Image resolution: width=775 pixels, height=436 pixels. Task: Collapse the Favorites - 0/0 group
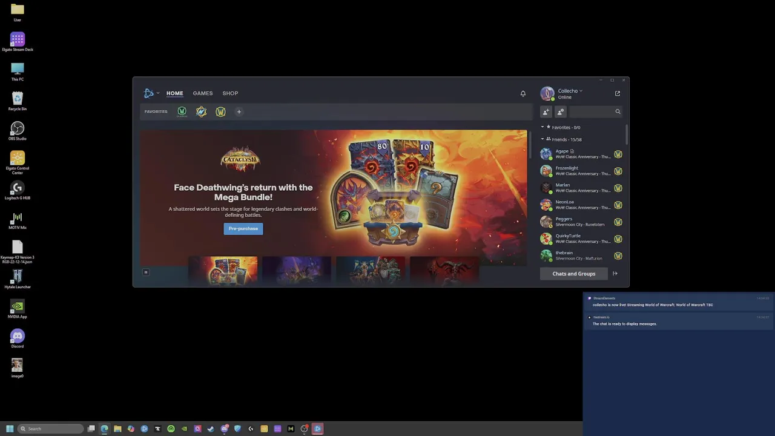coord(542,127)
